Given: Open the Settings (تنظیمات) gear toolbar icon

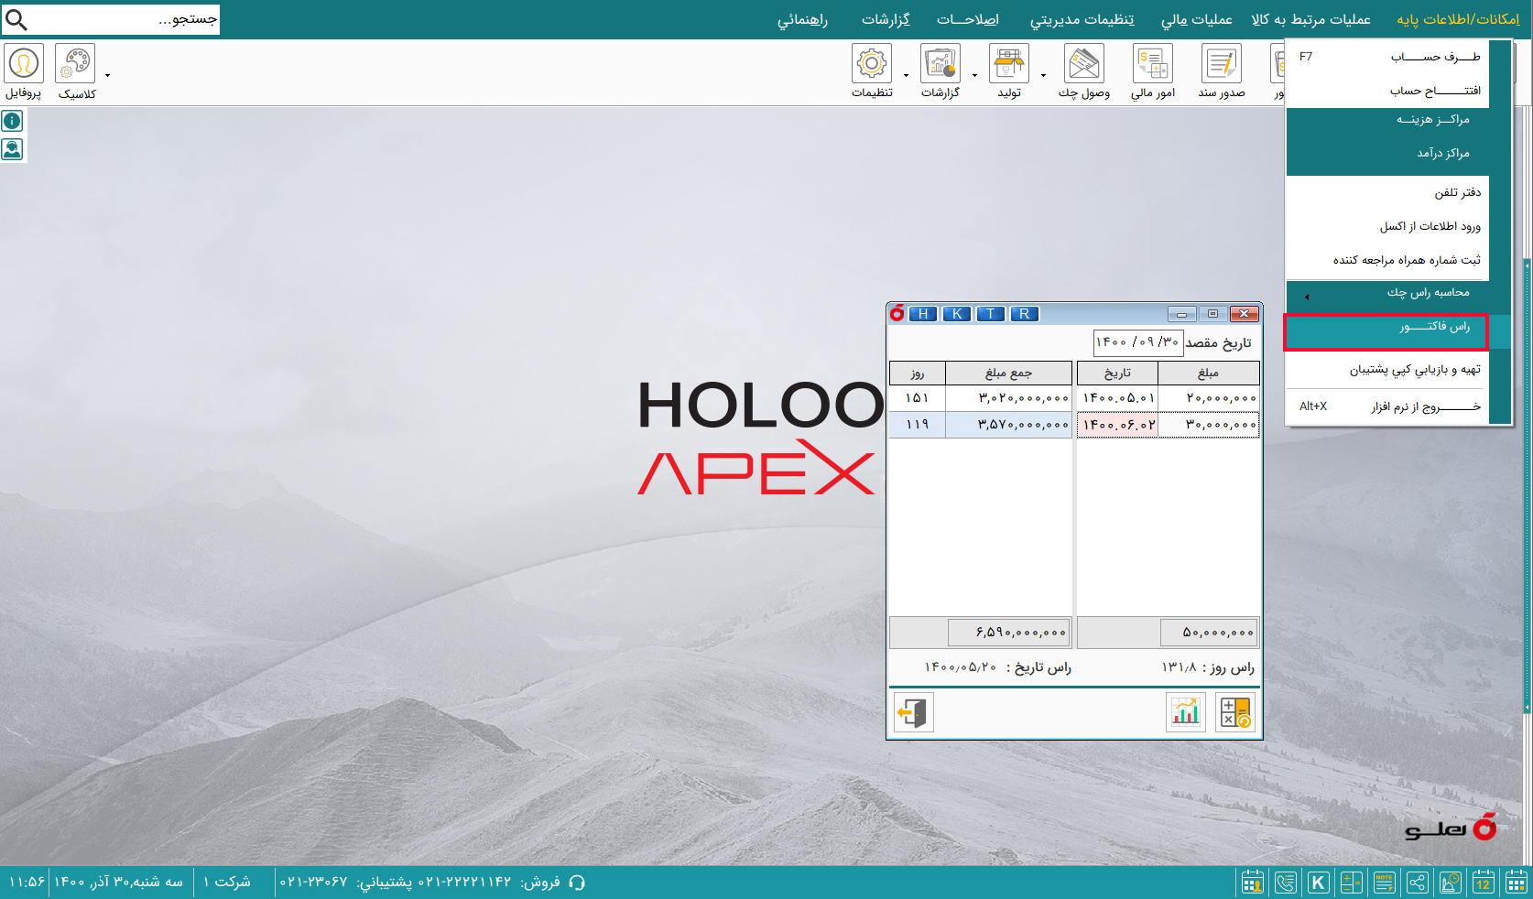Looking at the screenshot, I should (872, 64).
